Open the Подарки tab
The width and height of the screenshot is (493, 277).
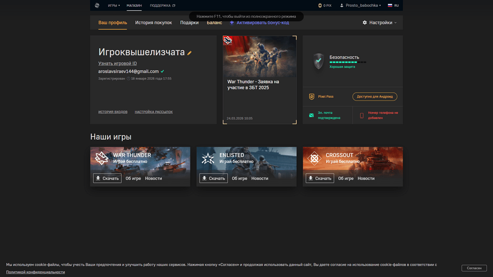click(x=189, y=23)
